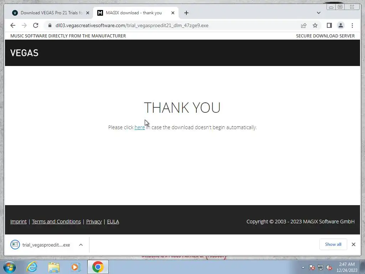Screen dimensions: 365x274
Task: Open network status tray icon
Action: point(320,267)
